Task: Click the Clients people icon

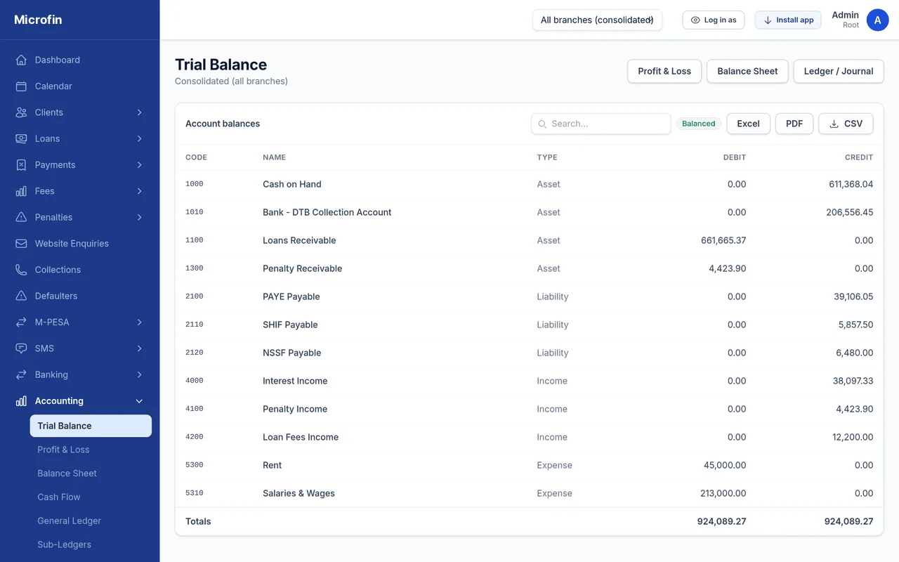Action: pos(21,112)
